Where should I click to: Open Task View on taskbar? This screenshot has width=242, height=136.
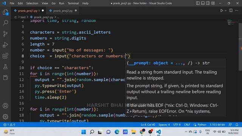click(100, 132)
